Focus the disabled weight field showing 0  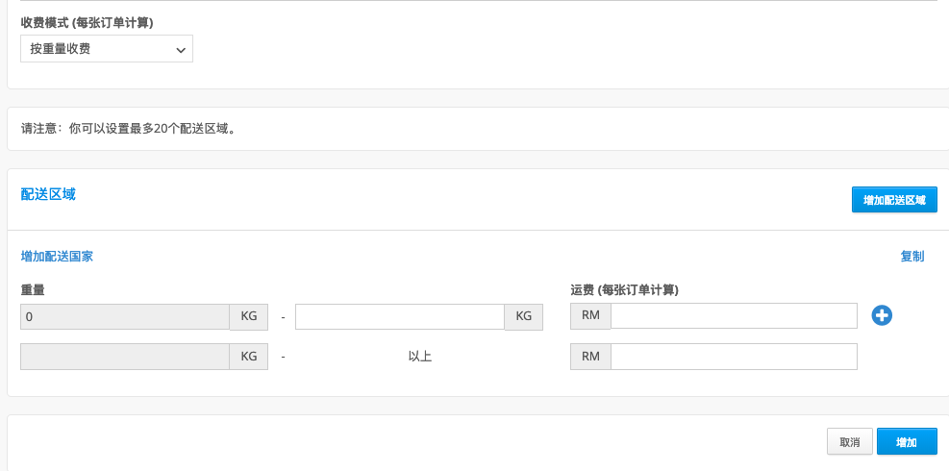click(x=125, y=316)
